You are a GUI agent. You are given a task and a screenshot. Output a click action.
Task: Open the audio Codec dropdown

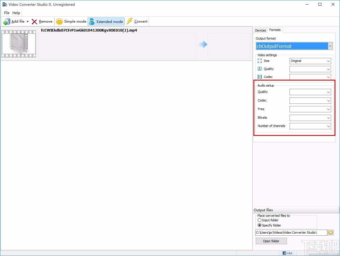coord(310,101)
